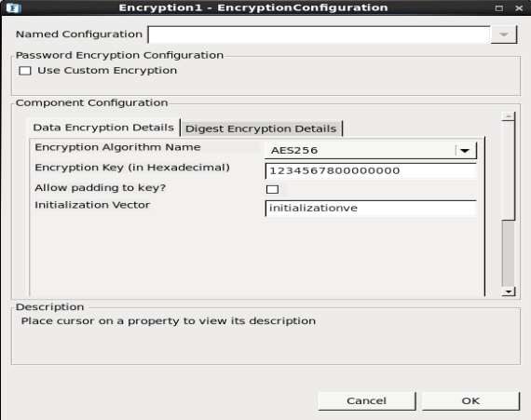Screen dimensions: 531x420
Task: Expand the Encryption Algorithm Name dropdown arrow
Action: tap(465, 151)
